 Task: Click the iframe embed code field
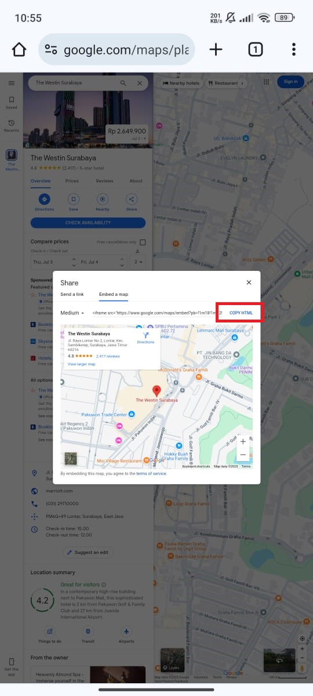point(157,313)
